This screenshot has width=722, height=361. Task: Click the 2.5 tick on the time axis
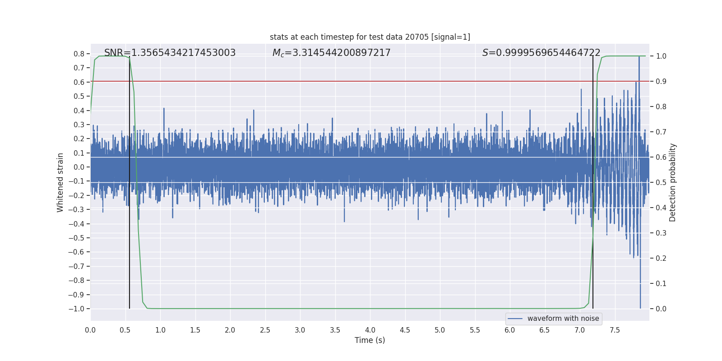(x=265, y=330)
